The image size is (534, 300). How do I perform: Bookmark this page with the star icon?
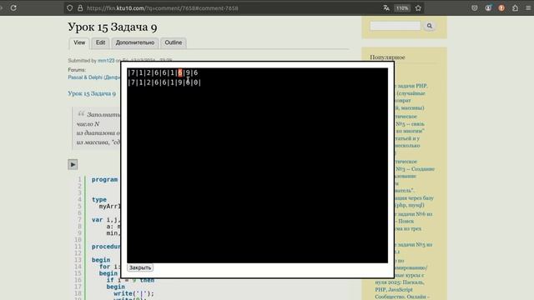418,7
